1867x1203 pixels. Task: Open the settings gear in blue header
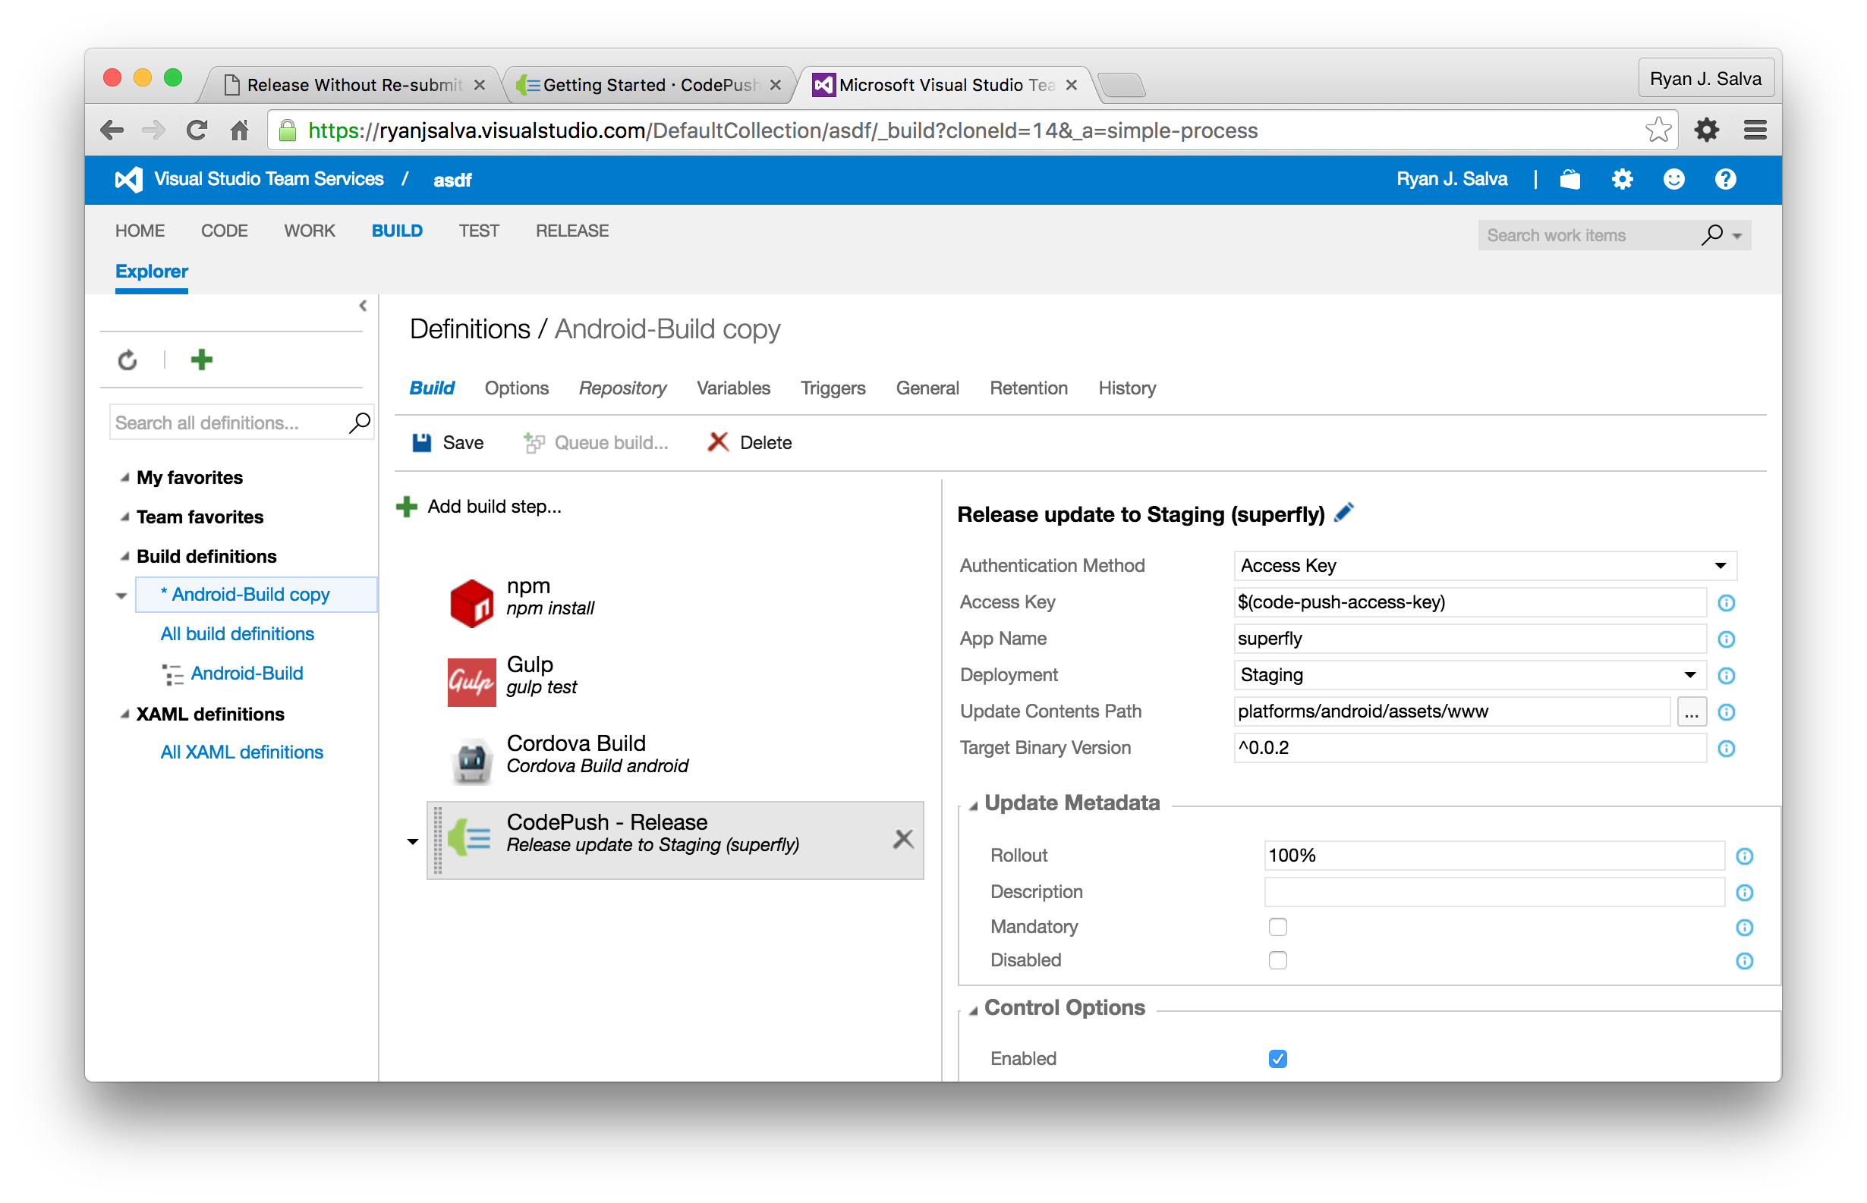(1622, 180)
